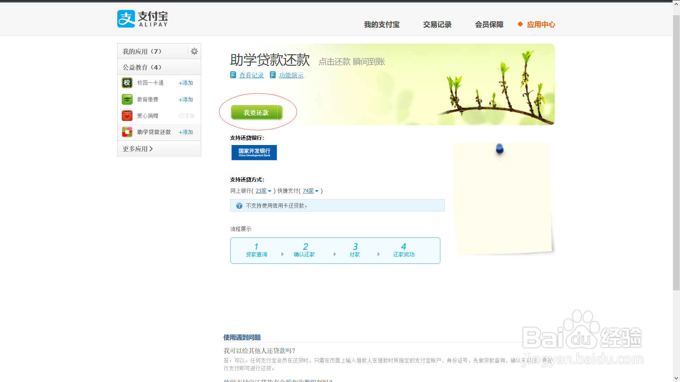The height and width of the screenshot is (382, 680).
Task: Select the 教育缴费 app icon
Action: pos(127,99)
